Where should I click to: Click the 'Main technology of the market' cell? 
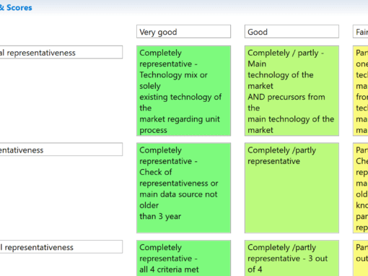click(x=292, y=91)
